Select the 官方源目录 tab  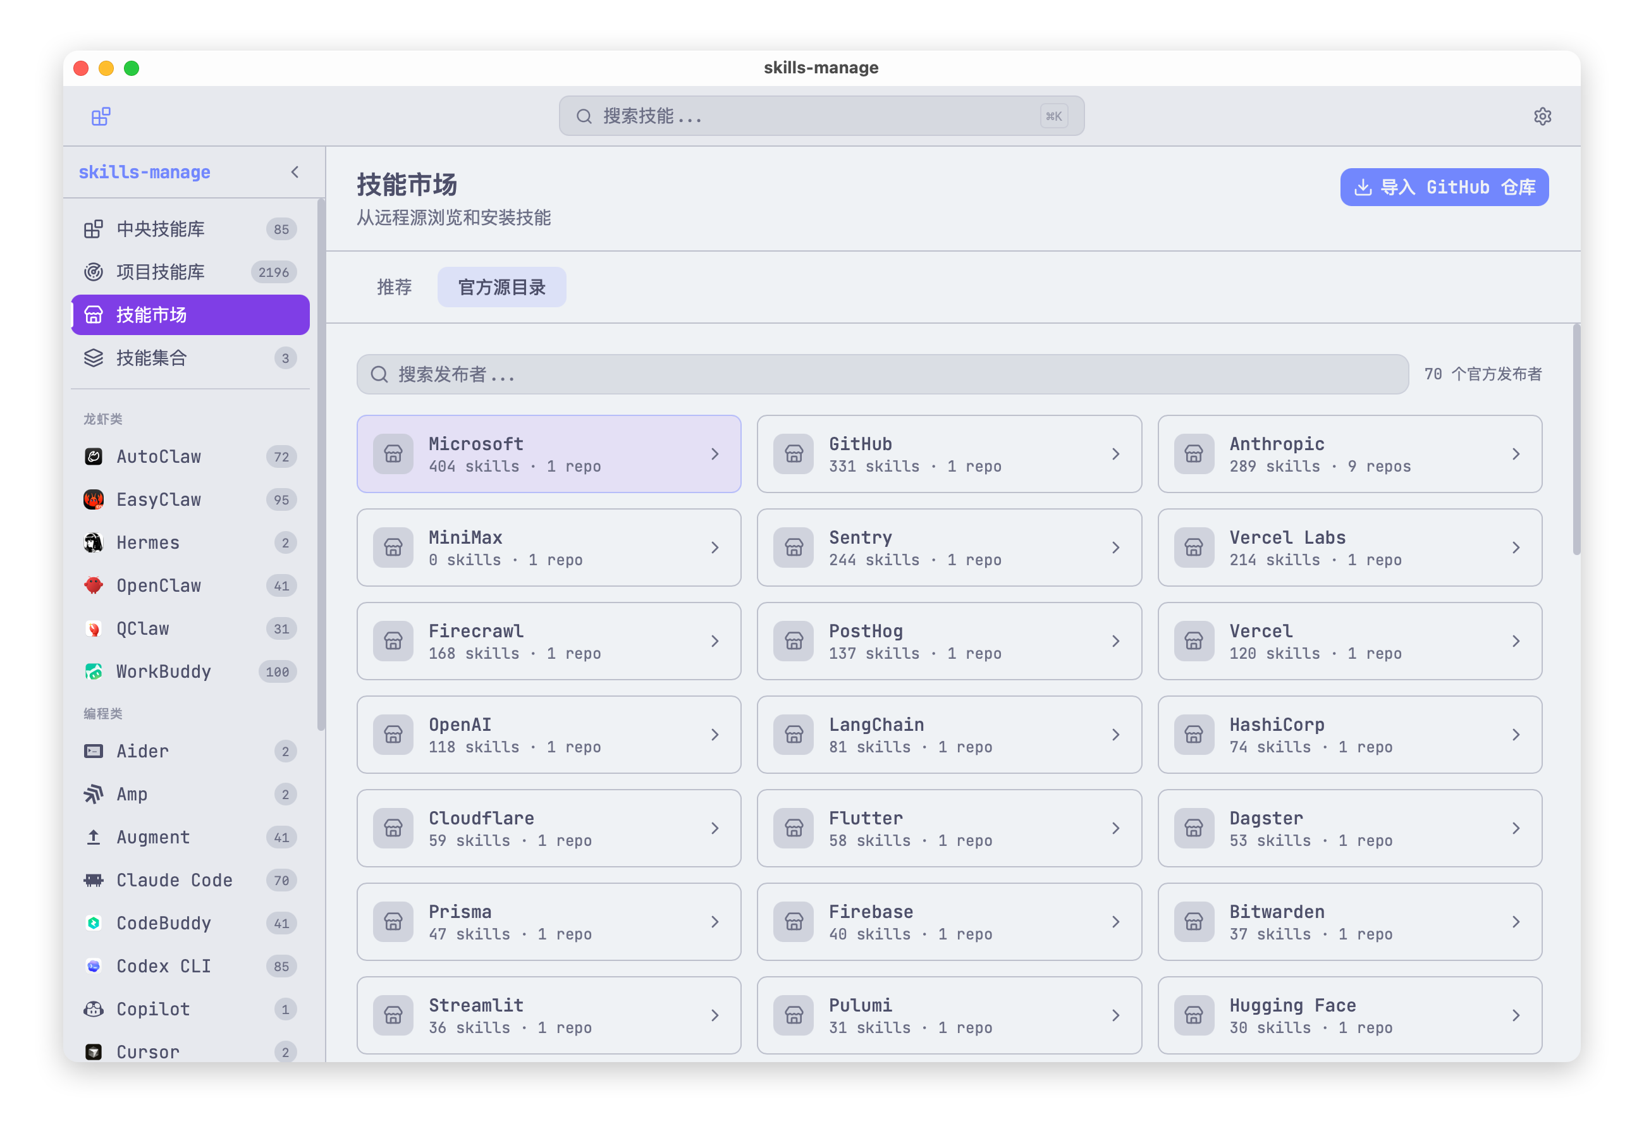501,286
